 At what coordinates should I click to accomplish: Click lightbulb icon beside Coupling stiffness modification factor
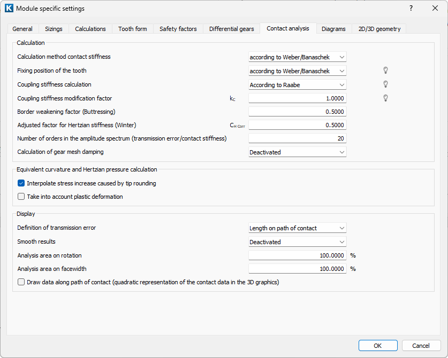(x=385, y=98)
